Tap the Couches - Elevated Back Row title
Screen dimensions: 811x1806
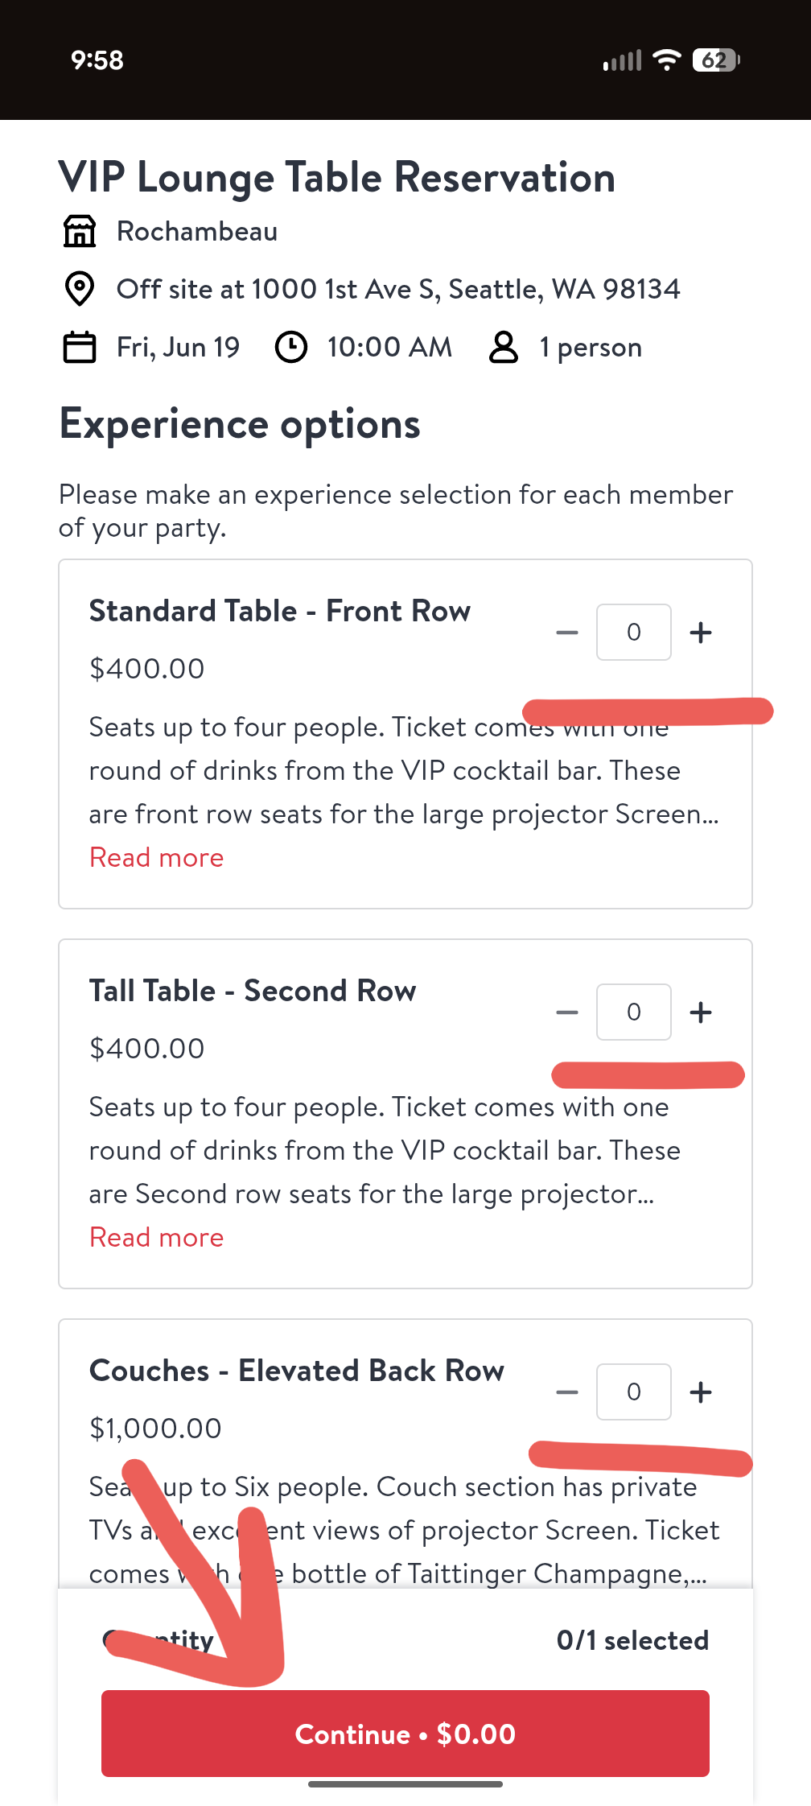click(x=297, y=1371)
